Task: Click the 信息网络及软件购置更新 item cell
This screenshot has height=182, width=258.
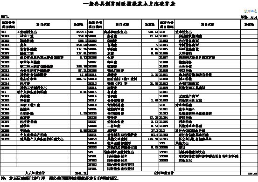Action: tap(208, 58)
